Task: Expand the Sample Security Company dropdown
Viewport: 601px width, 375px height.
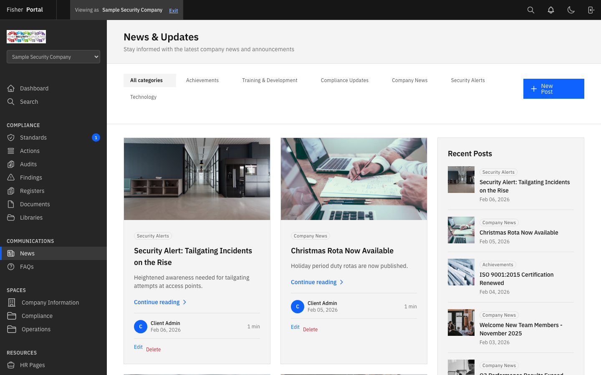Action: 53,57
